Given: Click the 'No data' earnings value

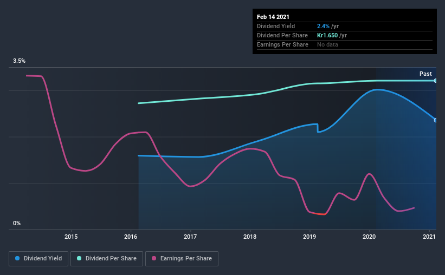Looking at the screenshot, I should [327, 44].
